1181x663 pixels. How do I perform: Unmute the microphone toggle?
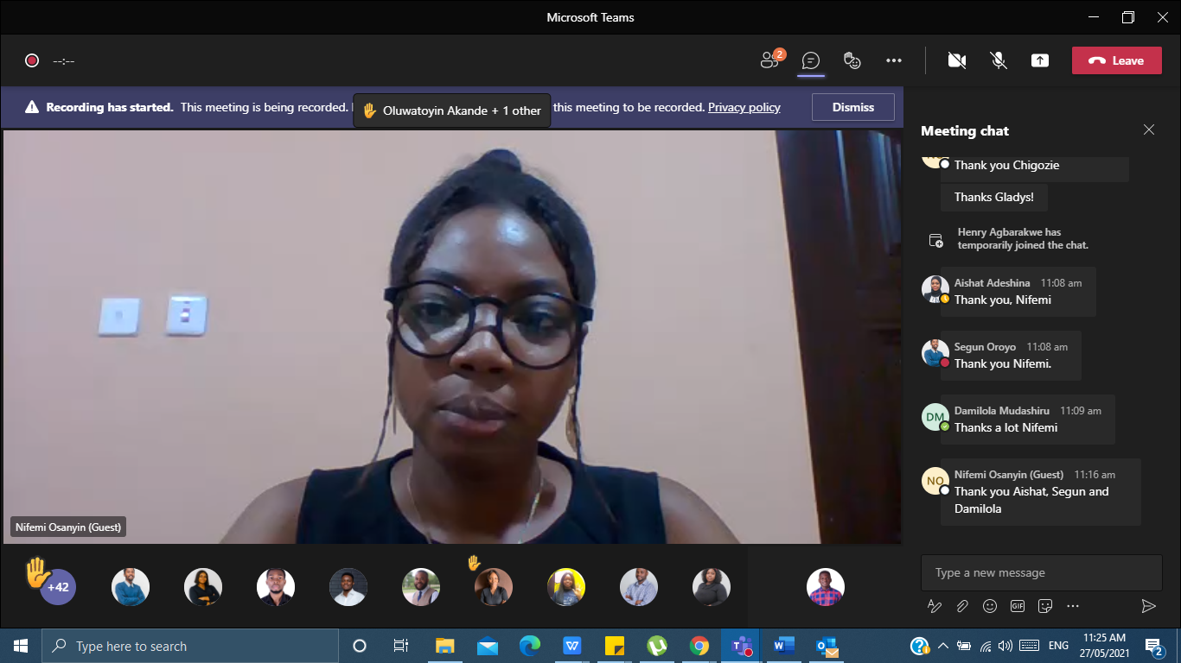[999, 60]
